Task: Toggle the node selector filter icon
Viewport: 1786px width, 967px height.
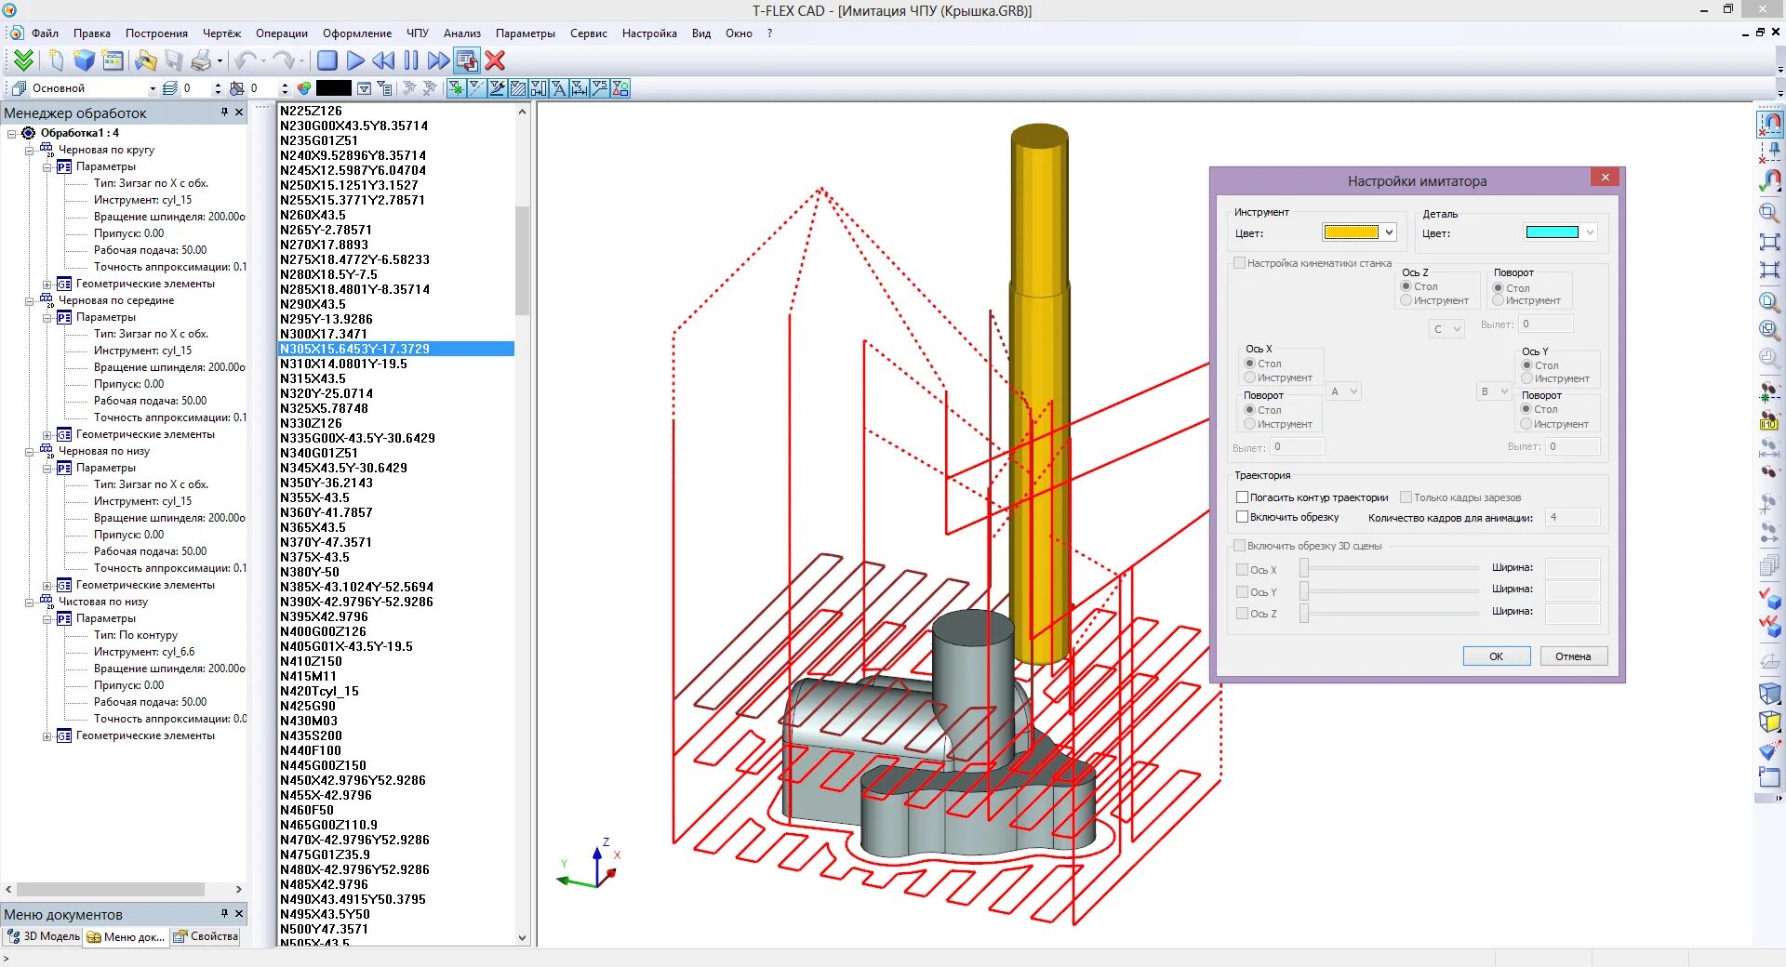Action: coord(455,88)
